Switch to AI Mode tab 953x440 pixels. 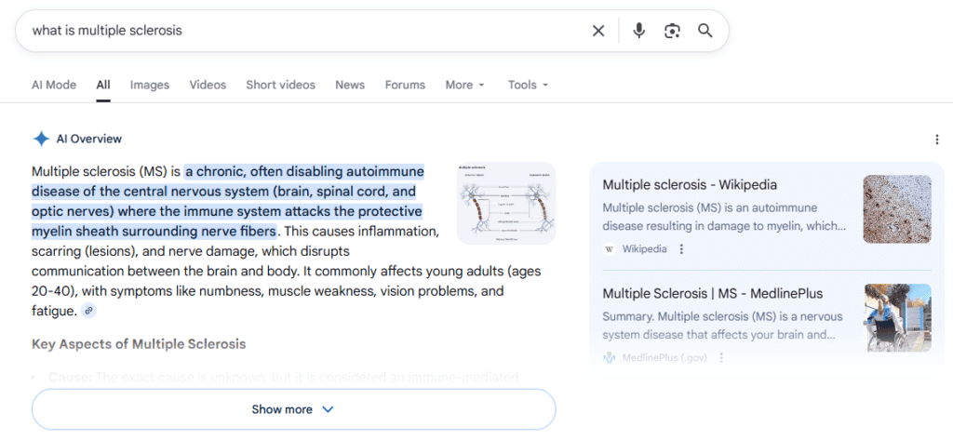click(54, 85)
